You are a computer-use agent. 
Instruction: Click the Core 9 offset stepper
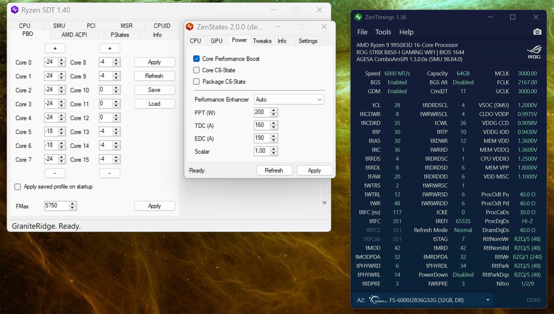click(116, 76)
